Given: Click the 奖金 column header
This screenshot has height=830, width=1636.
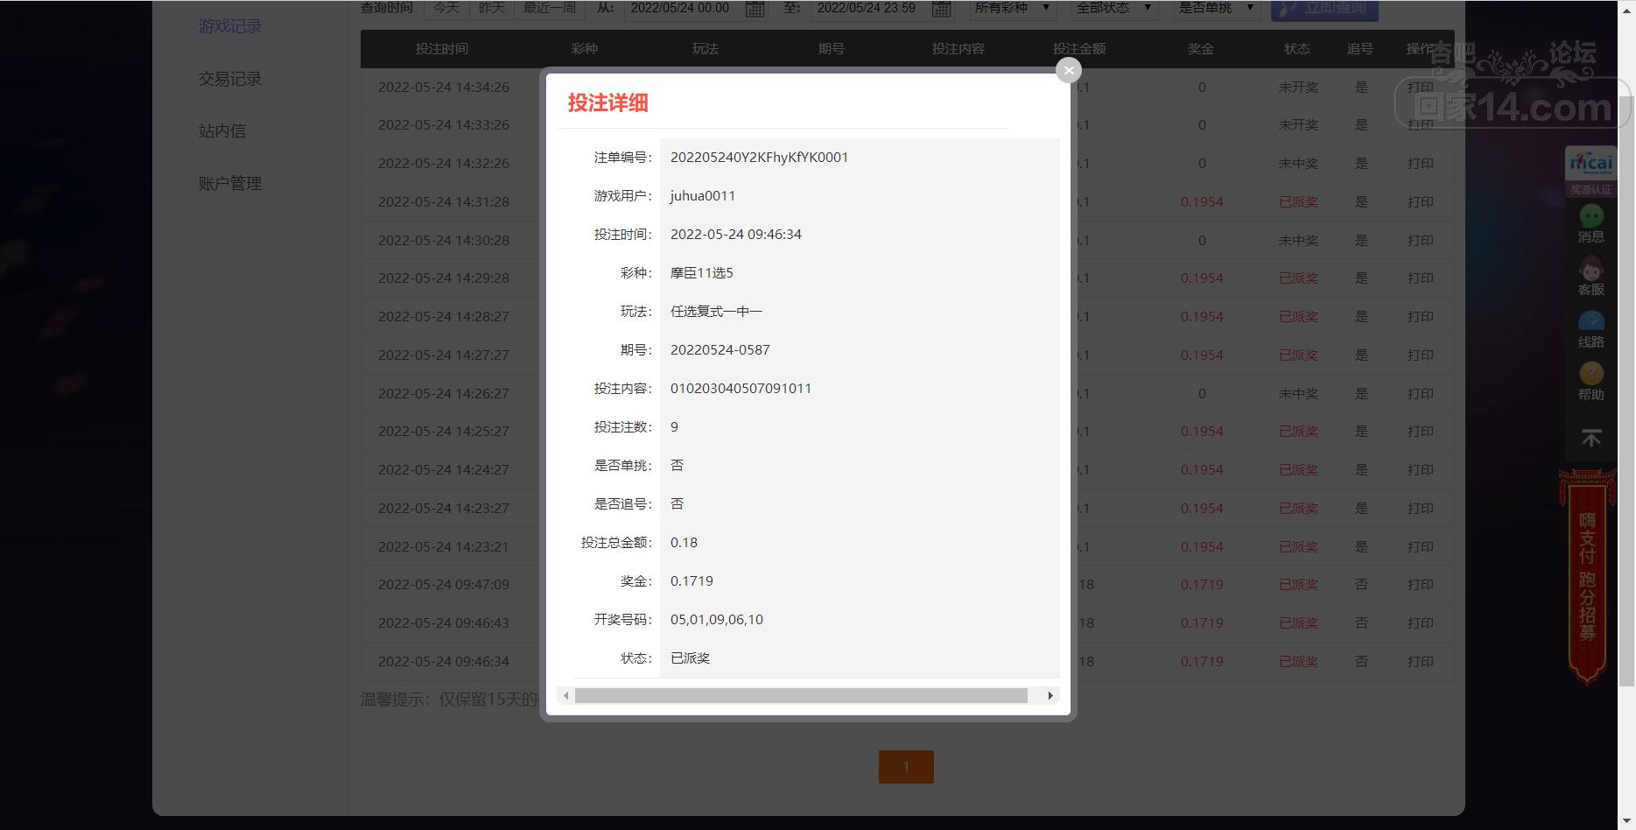Looking at the screenshot, I should [x=1201, y=49].
